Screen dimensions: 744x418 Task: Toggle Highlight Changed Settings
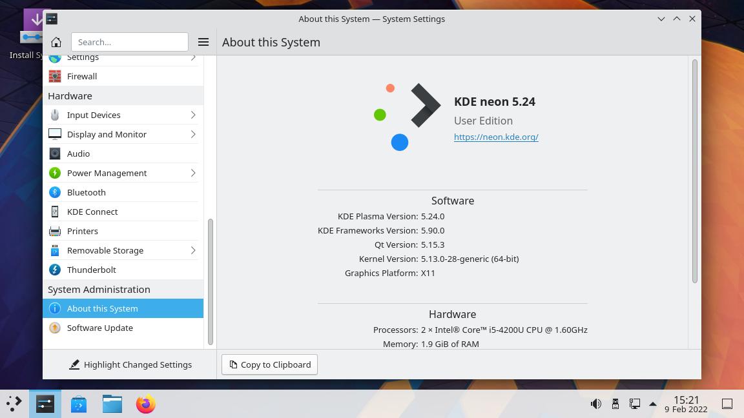click(130, 364)
